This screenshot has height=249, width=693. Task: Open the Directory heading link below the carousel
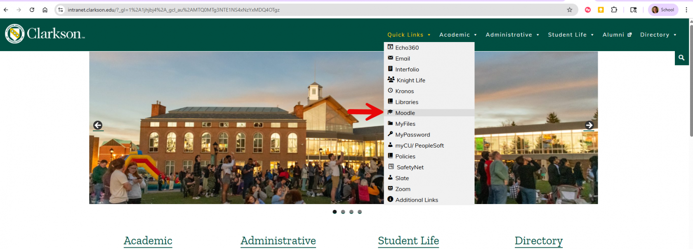pos(538,241)
